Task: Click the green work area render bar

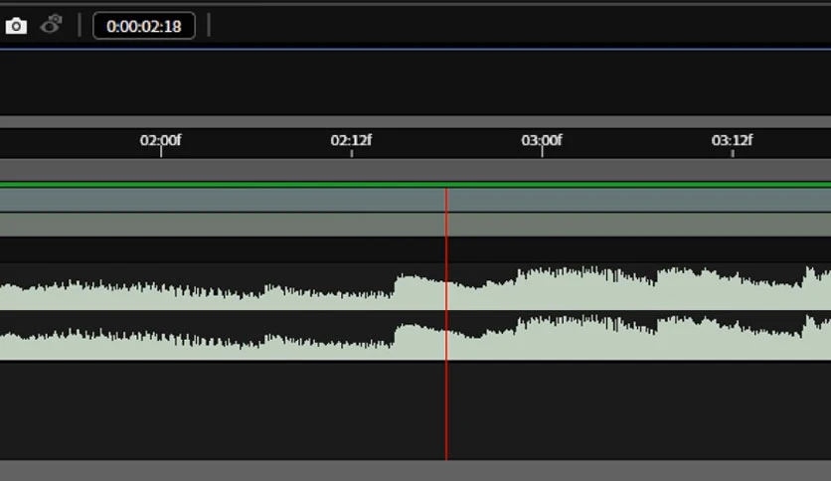Action: [415, 184]
